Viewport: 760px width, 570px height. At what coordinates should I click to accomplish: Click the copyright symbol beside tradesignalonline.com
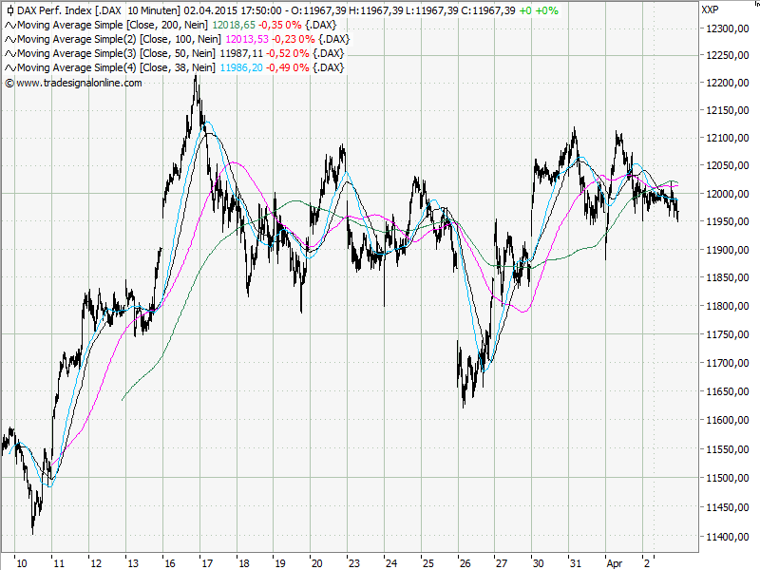point(9,84)
